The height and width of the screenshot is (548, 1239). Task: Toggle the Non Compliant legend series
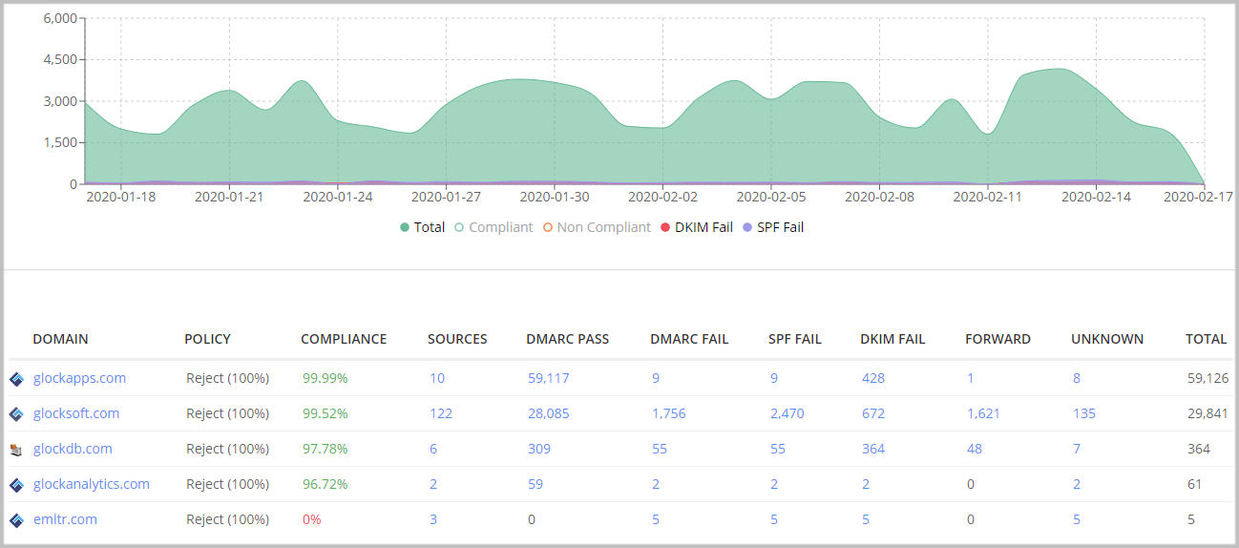596,227
